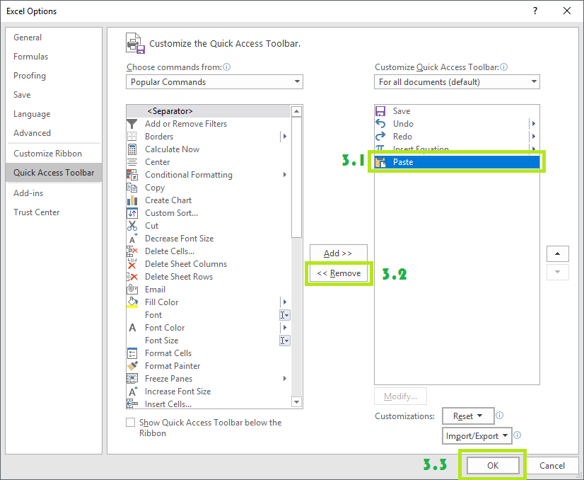This screenshot has height=480, width=584.
Task: Move selected command up with arrow button
Action: pos(558,253)
